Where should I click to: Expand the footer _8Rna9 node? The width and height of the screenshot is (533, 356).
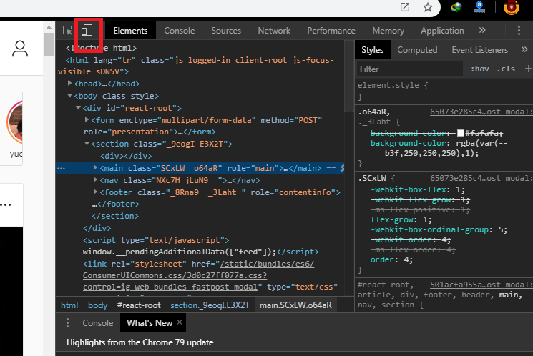tap(96, 192)
